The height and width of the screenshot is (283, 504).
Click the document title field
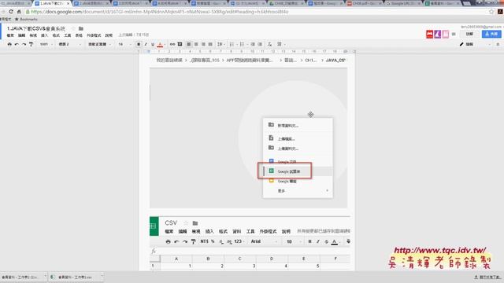click(36, 28)
